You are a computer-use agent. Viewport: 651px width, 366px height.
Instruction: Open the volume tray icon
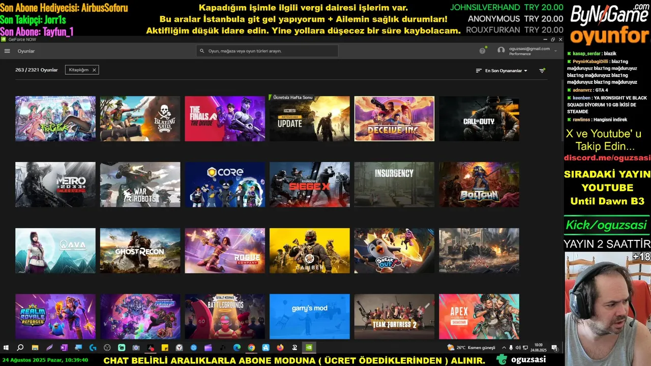518,348
